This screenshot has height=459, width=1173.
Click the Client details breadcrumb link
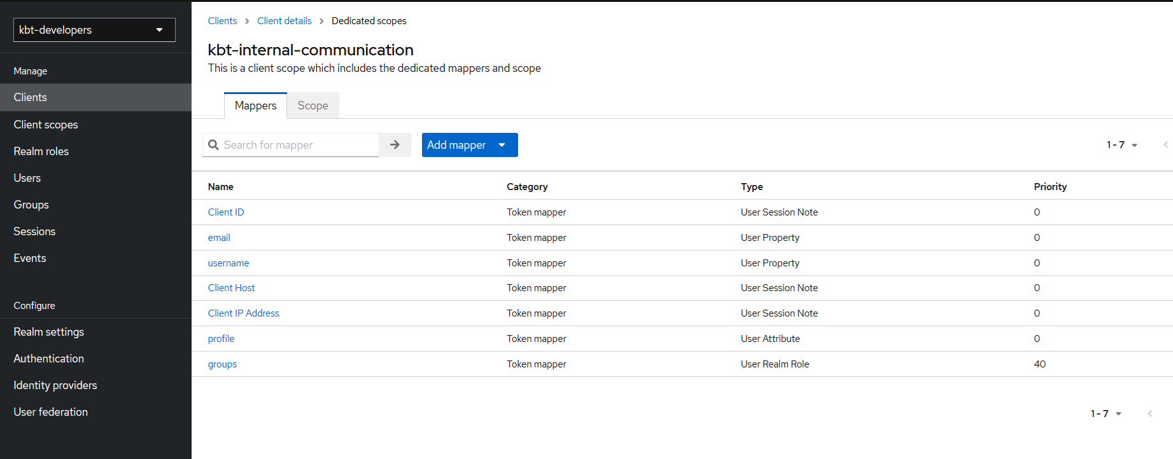click(x=284, y=21)
